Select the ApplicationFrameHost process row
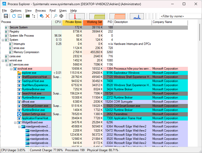 pyautogui.click(x=94, y=118)
